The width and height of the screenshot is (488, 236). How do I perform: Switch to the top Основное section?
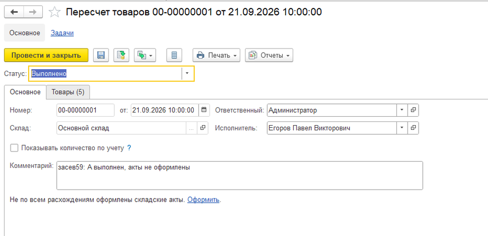(24, 33)
